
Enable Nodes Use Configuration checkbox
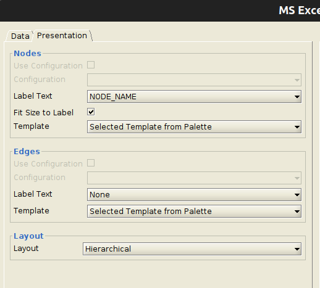[91, 65]
